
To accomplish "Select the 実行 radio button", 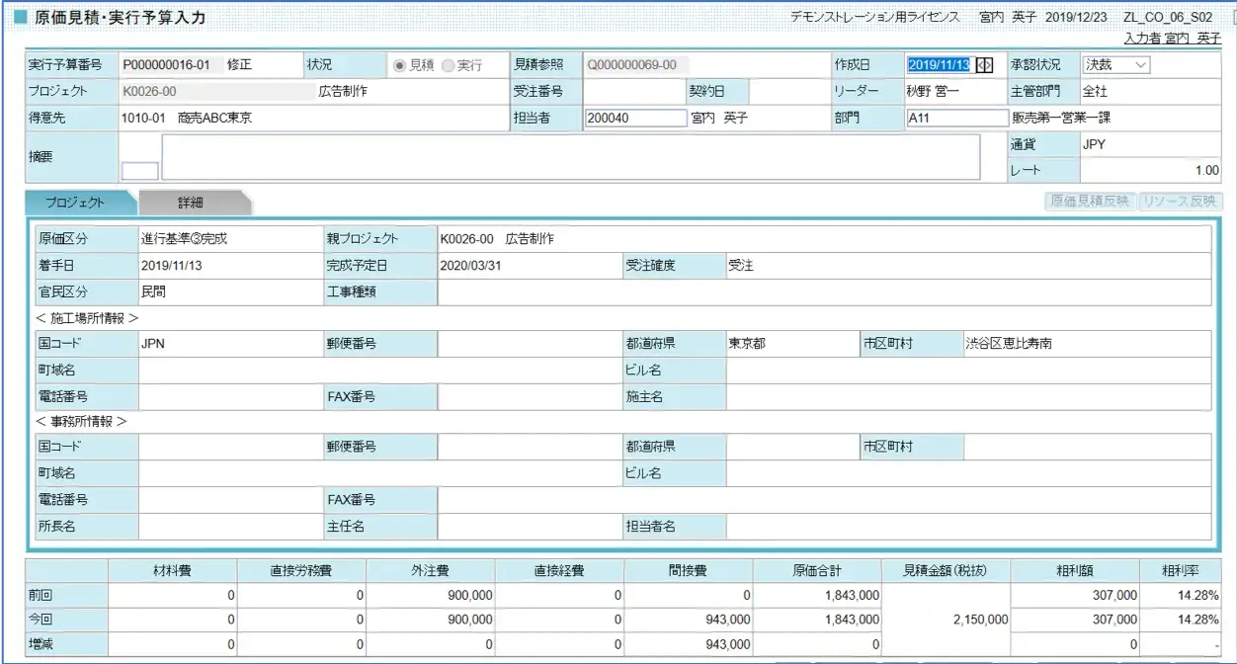I will click(448, 65).
